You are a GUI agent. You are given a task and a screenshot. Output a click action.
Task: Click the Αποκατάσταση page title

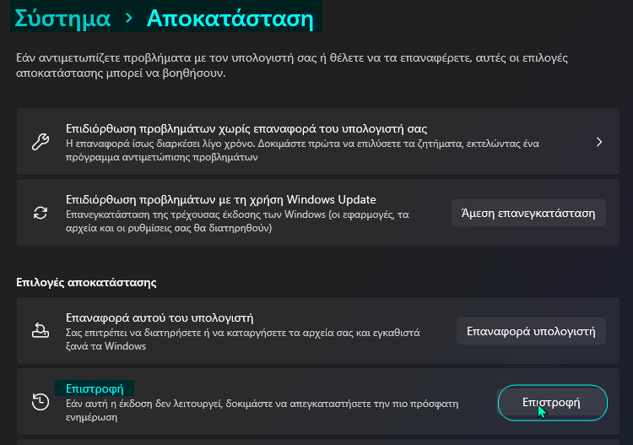pyautogui.click(x=224, y=18)
